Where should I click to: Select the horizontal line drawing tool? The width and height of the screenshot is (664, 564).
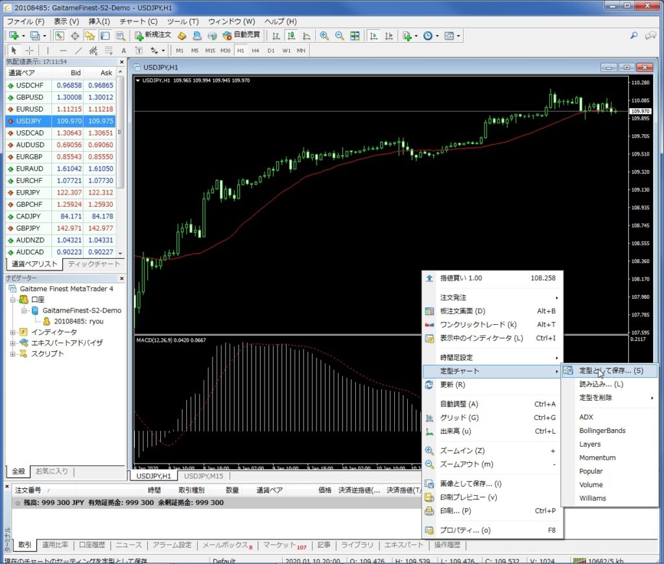(63, 51)
